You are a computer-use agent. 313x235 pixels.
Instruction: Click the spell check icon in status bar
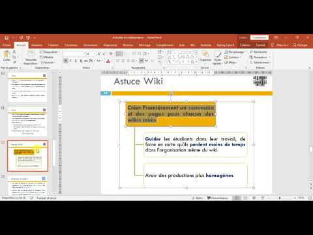(31, 198)
